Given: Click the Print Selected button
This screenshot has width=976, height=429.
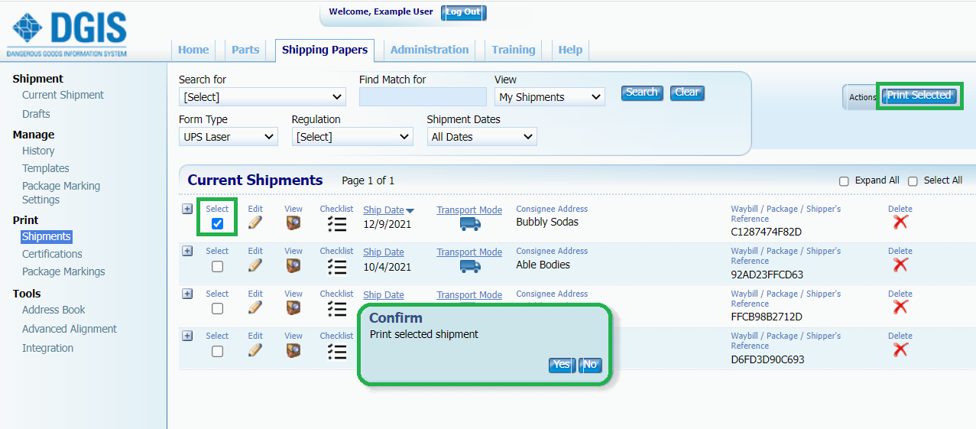Looking at the screenshot, I should point(919,96).
